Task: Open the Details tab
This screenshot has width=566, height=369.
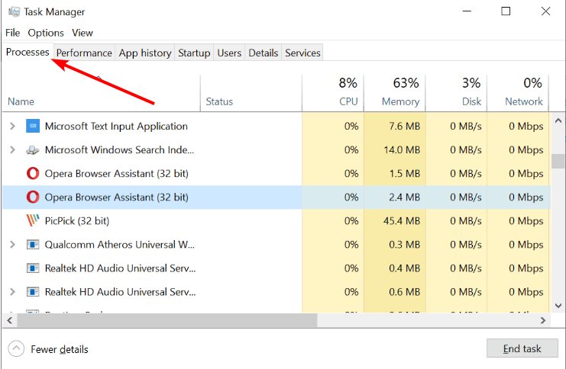Action: 264,53
